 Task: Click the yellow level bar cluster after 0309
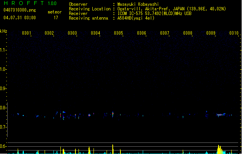coord(220,149)
